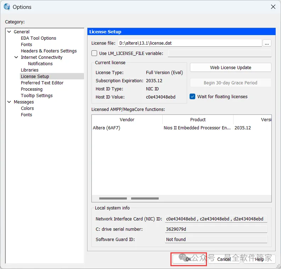Image resolution: width=281 pixels, height=269 pixels.
Task: Select Processing category
Action: 32,89
